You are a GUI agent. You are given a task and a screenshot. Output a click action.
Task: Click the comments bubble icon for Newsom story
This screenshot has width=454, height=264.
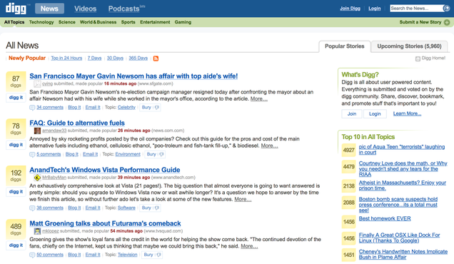pos(32,108)
